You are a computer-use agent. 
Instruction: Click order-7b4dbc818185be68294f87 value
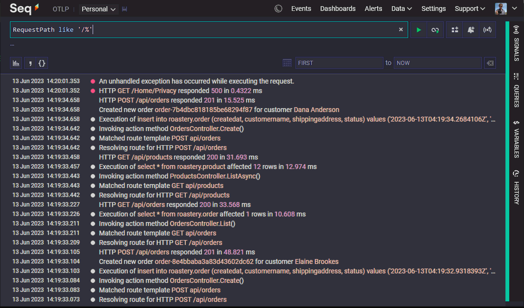pos(203,110)
